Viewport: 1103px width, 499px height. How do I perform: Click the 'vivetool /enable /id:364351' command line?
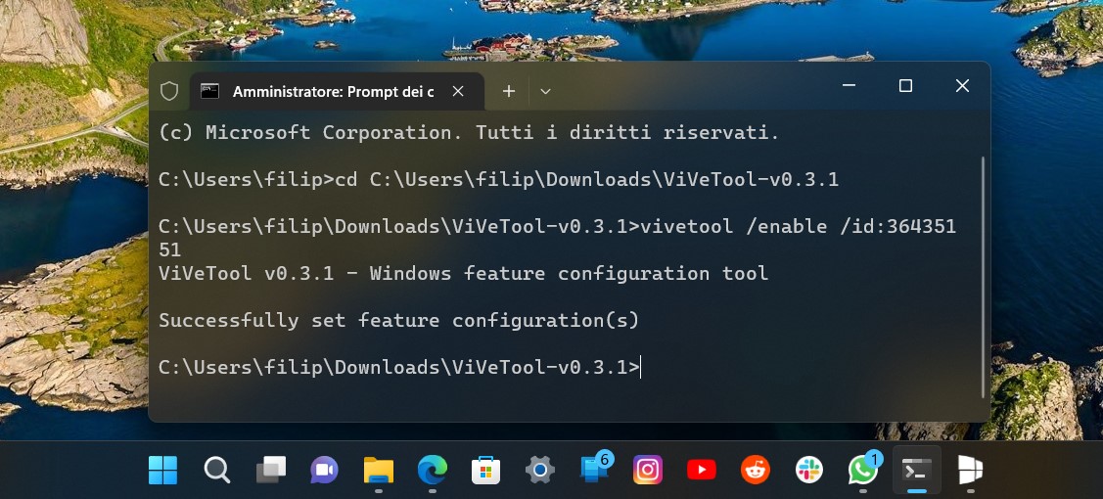(x=557, y=226)
